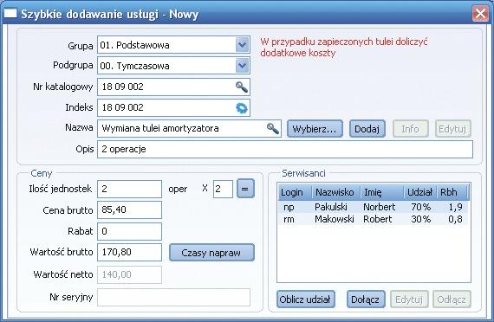
Task: Click the Wartość brutto field
Action: [x=129, y=252]
